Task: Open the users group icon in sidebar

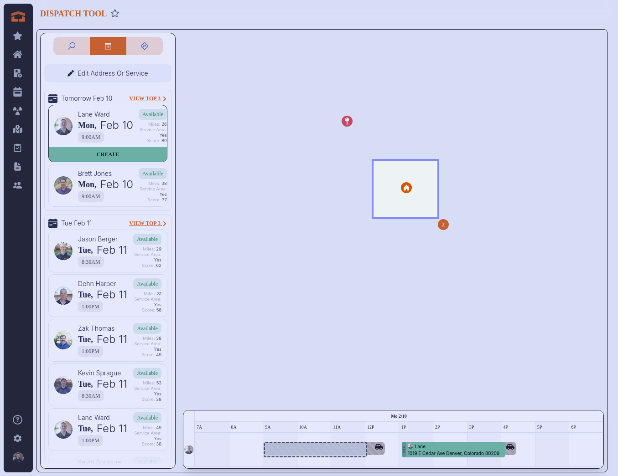Action: 18,185
